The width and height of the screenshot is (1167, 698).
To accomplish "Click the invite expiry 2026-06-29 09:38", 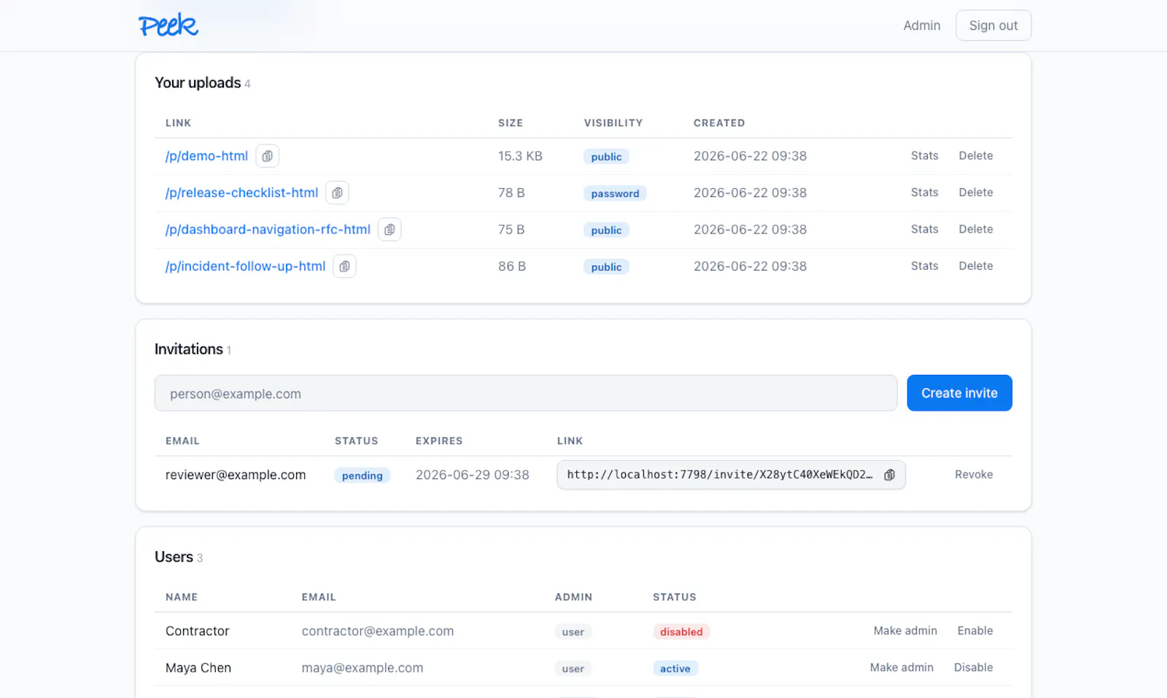I will coord(473,475).
